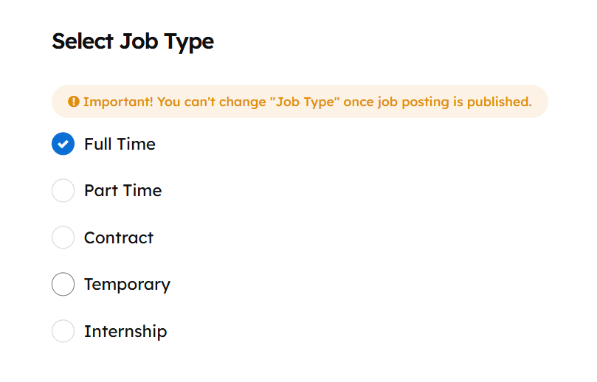This screenshot has height=382, width=597.
Task: Select the Part Time radio button
Action: point(63,190)
